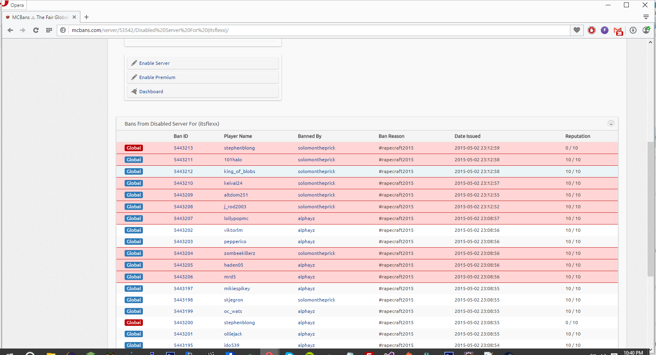The image size is (656, 355).
Task: Add page to bookmarks heart icon
Action: [x=577, y=30]
